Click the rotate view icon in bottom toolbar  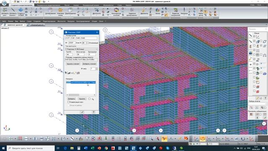pyautogui.click(x=243, y=138)
